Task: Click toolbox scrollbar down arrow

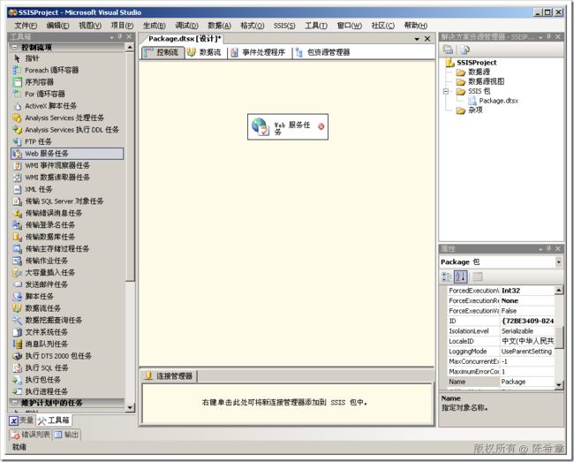Action: [130, 408]
